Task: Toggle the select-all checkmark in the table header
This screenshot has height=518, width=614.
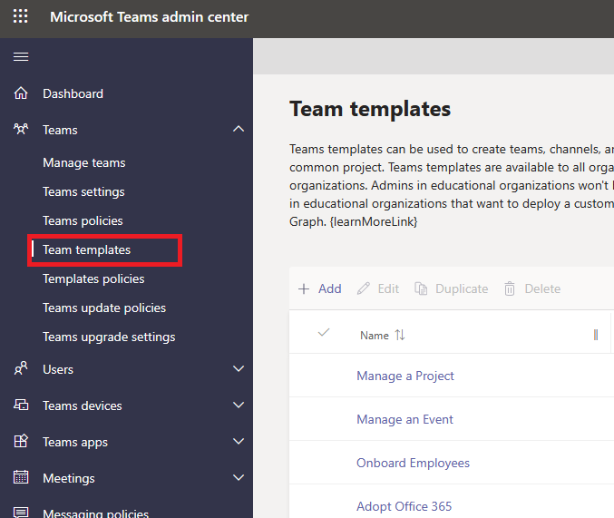Action: [324, 333]
